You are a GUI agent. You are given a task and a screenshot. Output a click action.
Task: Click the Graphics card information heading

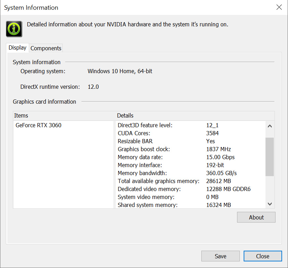click(44, 102)
